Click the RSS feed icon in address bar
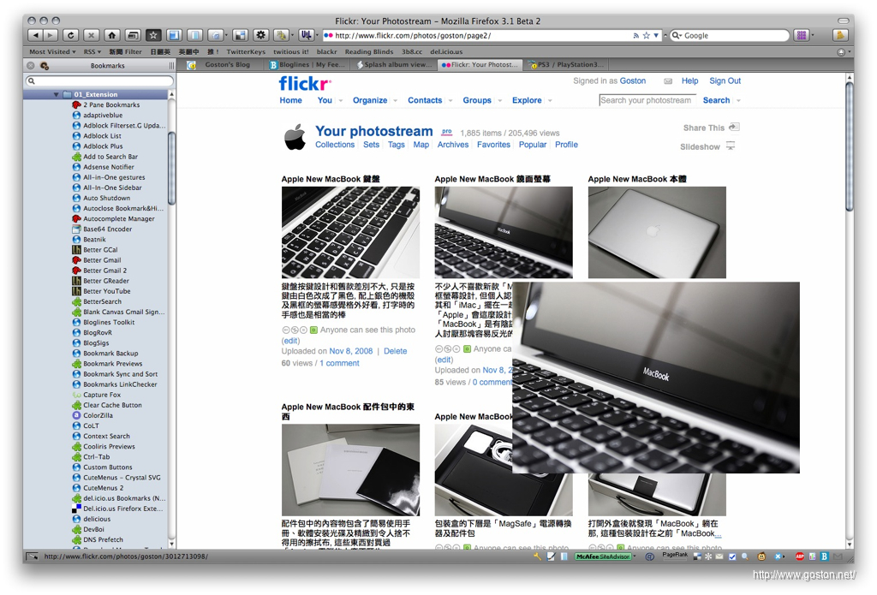The height and width of the screenshot is (595, 877). 636,35
